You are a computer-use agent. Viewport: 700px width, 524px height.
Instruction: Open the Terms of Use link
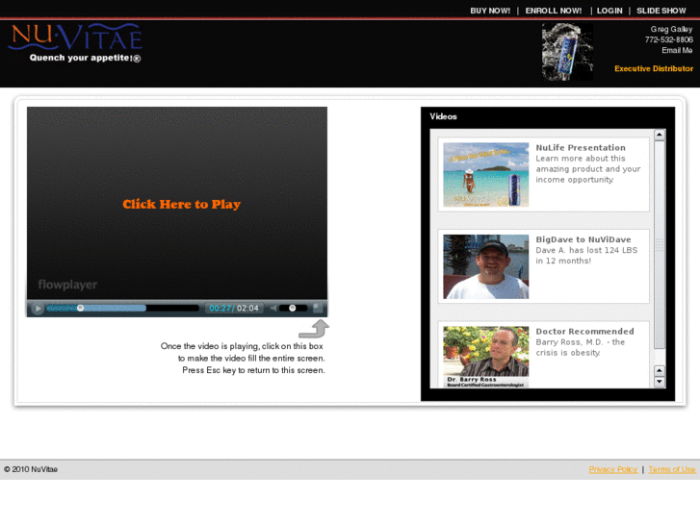click(x=672, y=469)
